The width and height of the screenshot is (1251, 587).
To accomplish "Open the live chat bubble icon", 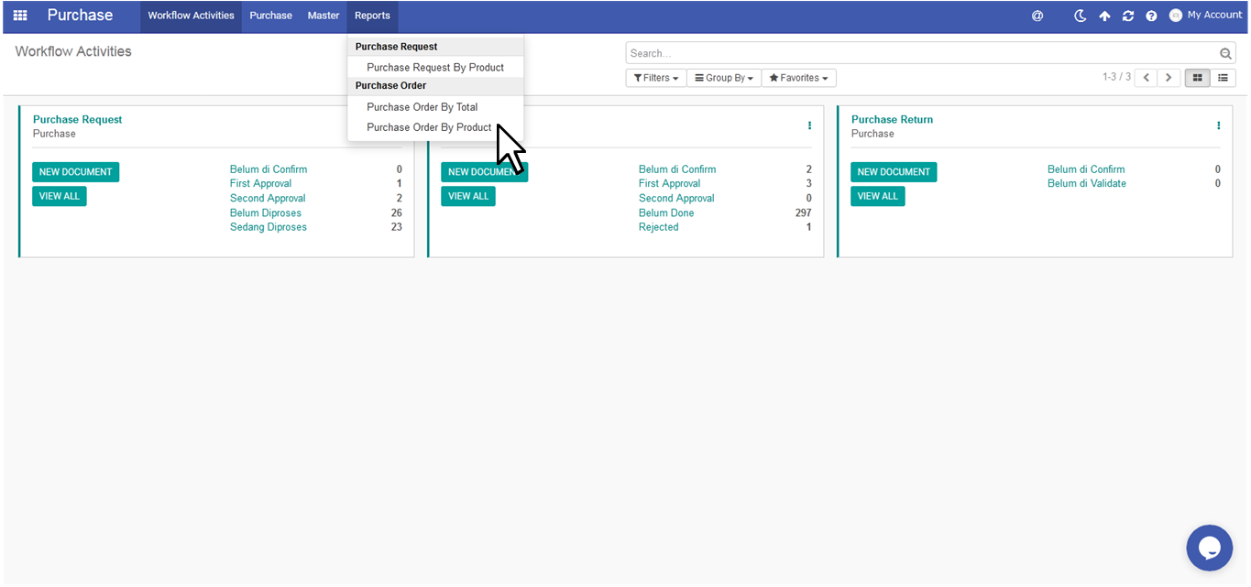I will tap(1209, 548).
